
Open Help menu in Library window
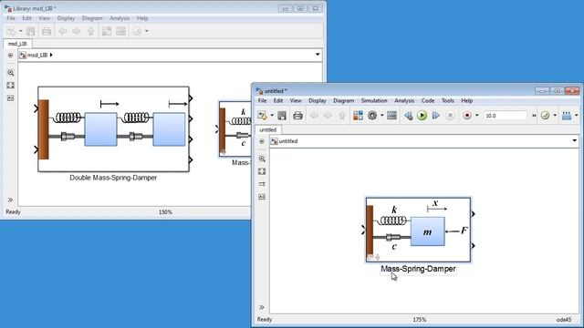coord(142,18)
